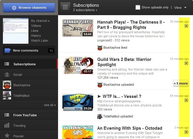This screenshot has width=193, height=139.
Task: Open History in the sidebar
Action: click(x=36, y=36)
